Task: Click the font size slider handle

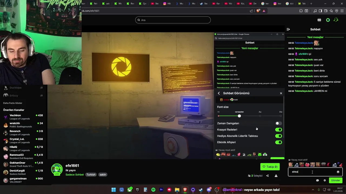Action: point(239,116)
